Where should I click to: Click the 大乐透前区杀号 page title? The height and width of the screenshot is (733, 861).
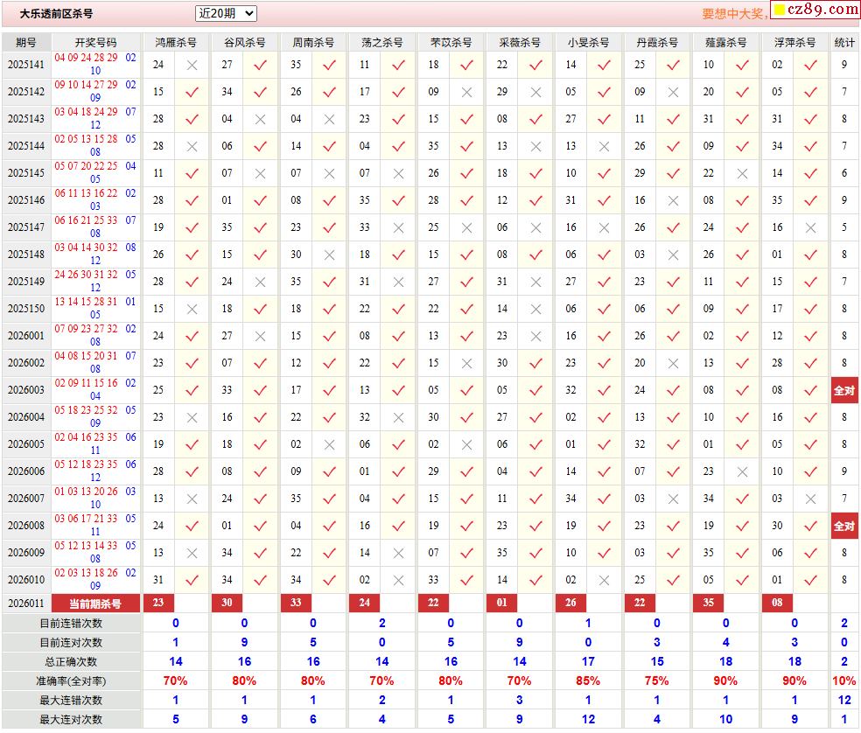point(56,14)
